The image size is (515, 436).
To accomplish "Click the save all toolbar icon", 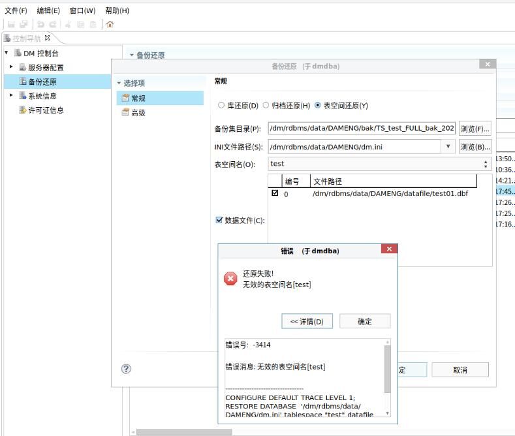I will tap(23, 24).
